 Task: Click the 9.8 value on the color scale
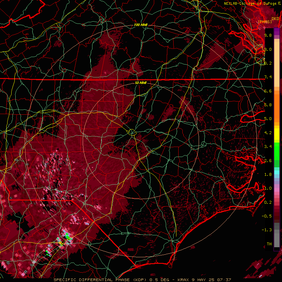click(268, 35)
